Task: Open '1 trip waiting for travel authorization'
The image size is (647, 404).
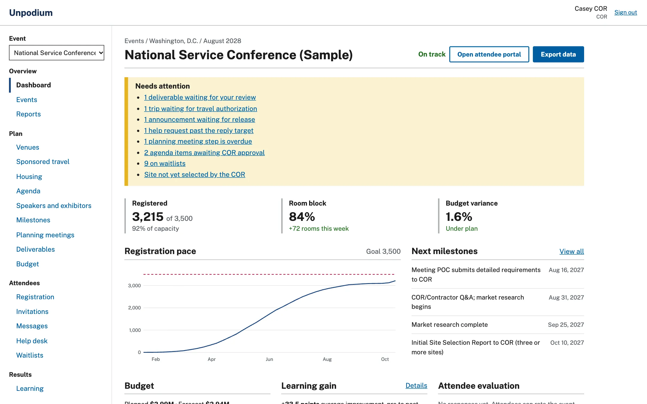Action: [200, 109]
